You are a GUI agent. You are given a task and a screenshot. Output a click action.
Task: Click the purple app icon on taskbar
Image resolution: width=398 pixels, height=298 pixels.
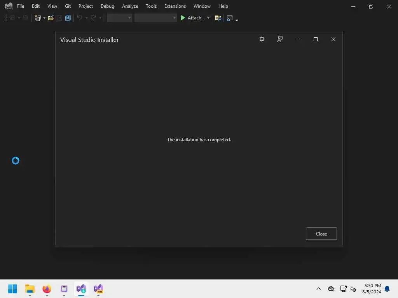(64, 289)
